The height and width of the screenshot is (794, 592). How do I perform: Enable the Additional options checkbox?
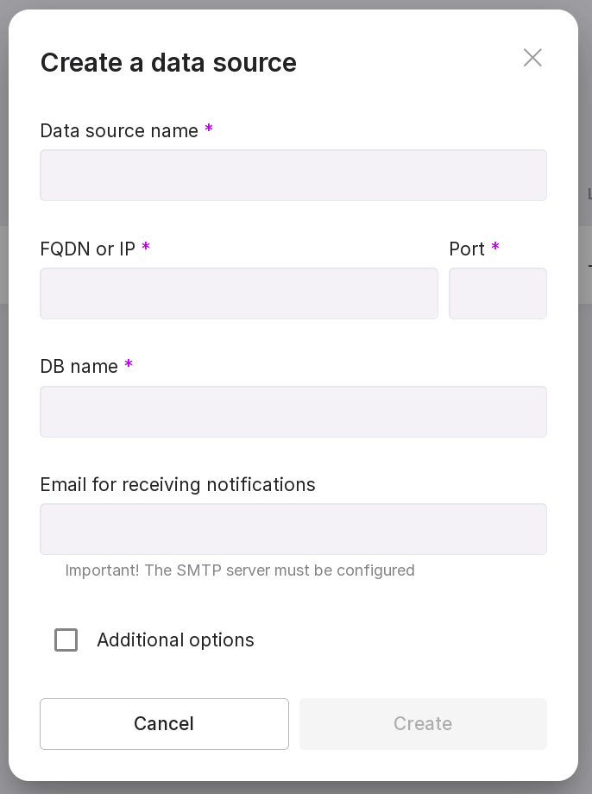pyautogui.click(x=66, y=640)
